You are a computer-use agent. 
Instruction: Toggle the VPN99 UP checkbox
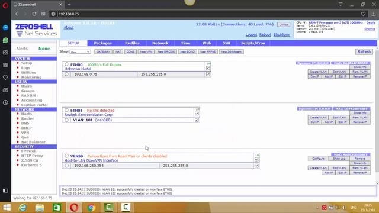[x=256, y=159]
